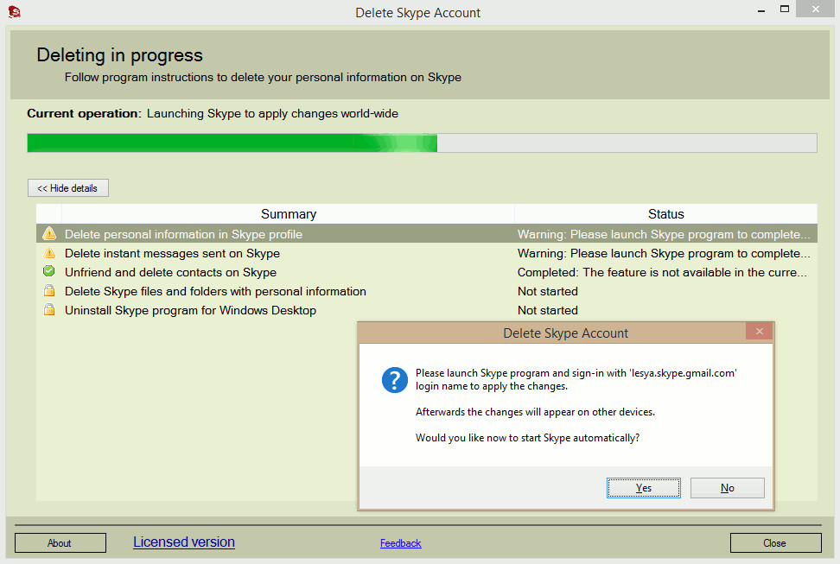The height and width of the screenshot is (564, 840).
Task: Click the lock icon beside Delete Skype files
Action: pos(49,291)
